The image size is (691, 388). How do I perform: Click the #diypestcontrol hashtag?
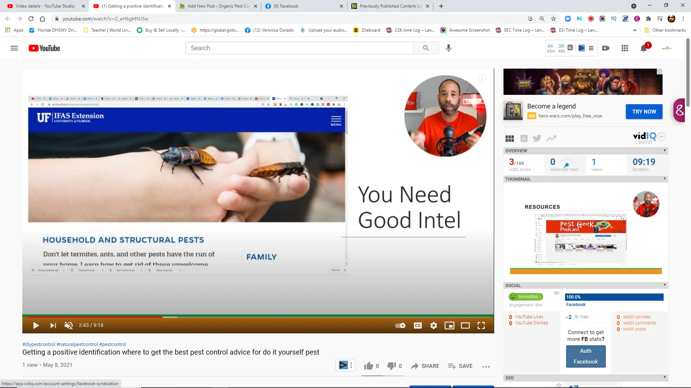[39, 344]
